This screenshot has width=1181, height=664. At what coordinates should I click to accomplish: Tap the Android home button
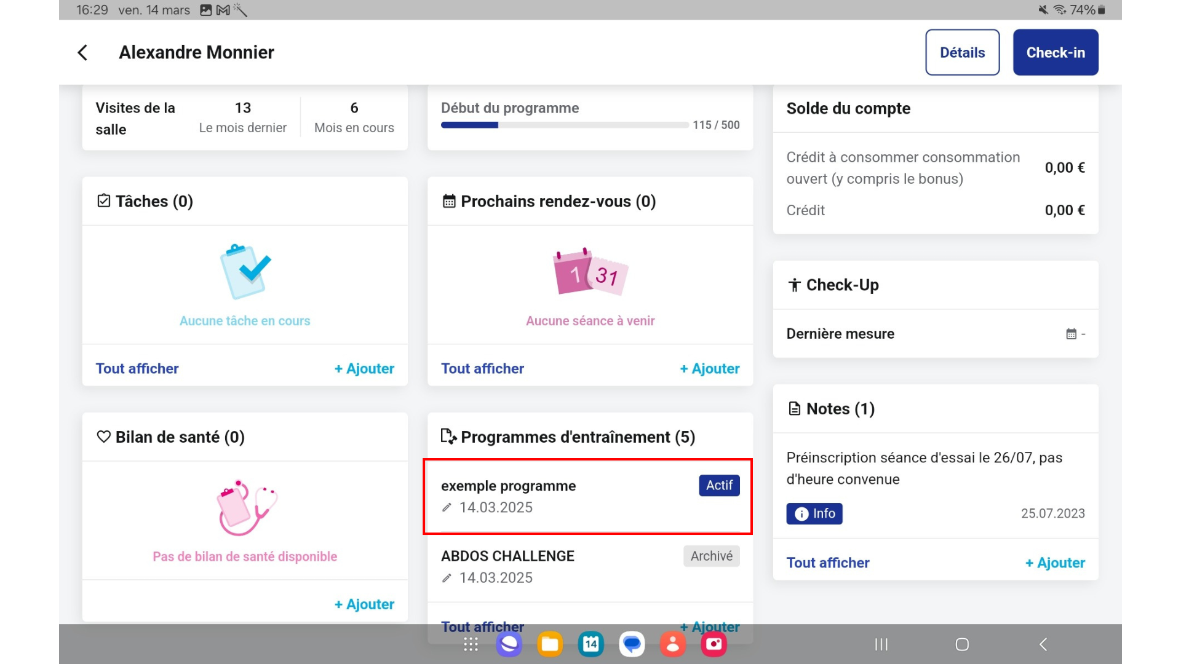point(962,644)
